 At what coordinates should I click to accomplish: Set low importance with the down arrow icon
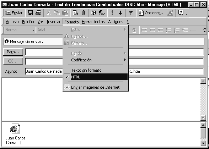[x=120, y=13]
